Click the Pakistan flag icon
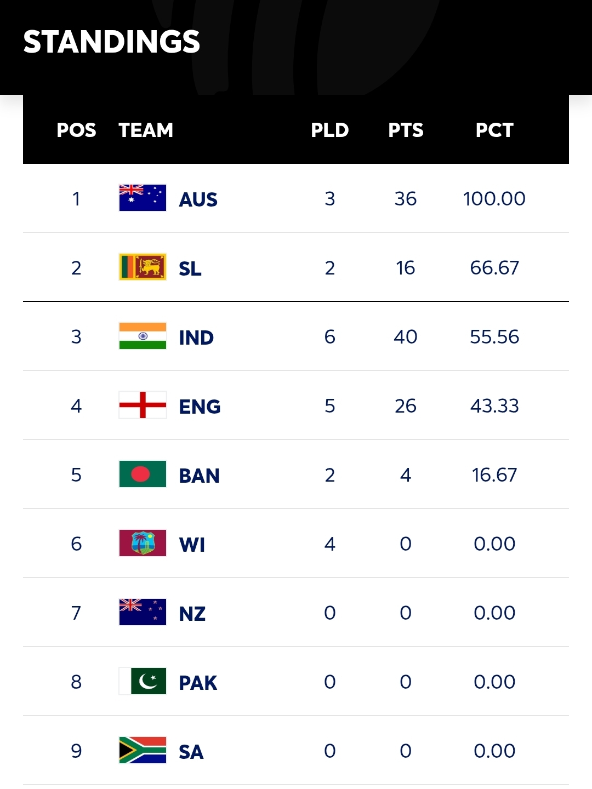592x789 pixels. (143, 681)
